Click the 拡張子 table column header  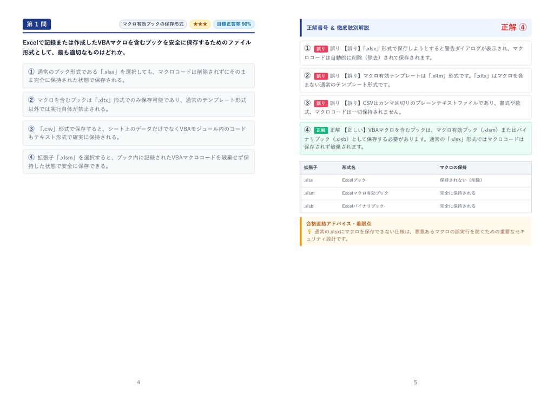click(311, 167)
